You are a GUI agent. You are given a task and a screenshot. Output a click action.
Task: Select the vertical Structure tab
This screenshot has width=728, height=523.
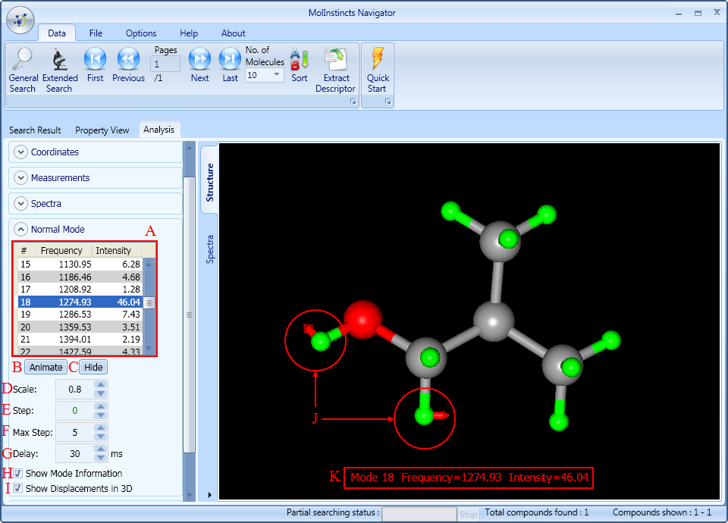[x=209, y=180]
